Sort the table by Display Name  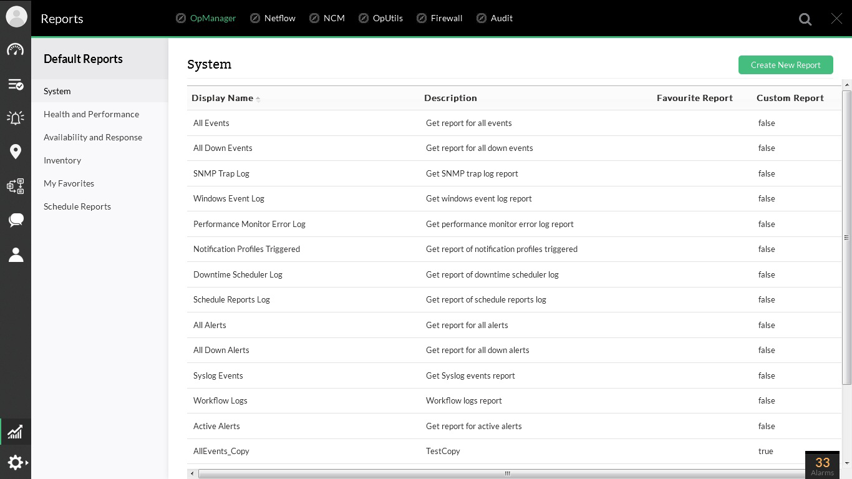coord(223,98)
